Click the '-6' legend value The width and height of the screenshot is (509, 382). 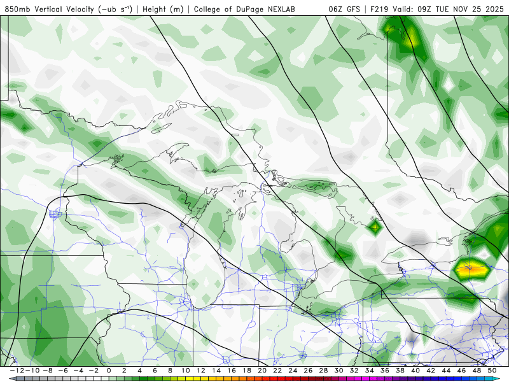tap(62, 371)
